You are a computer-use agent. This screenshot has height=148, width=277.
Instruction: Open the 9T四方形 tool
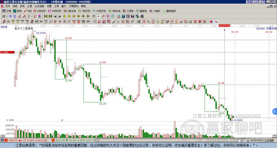click(99, 11)
